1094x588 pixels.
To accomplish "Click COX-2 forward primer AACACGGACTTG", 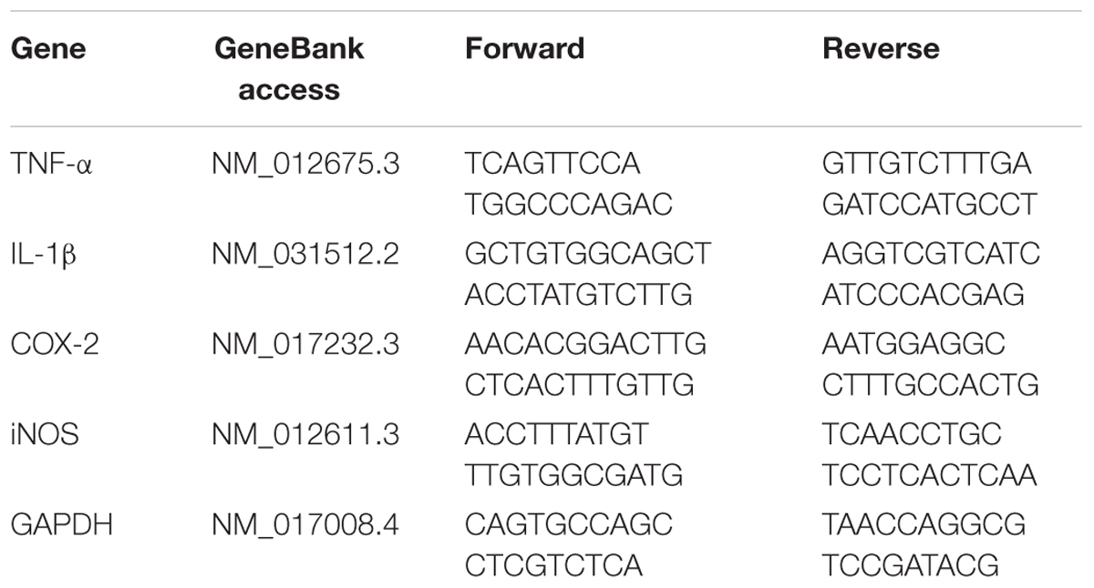I will [586, 345].
